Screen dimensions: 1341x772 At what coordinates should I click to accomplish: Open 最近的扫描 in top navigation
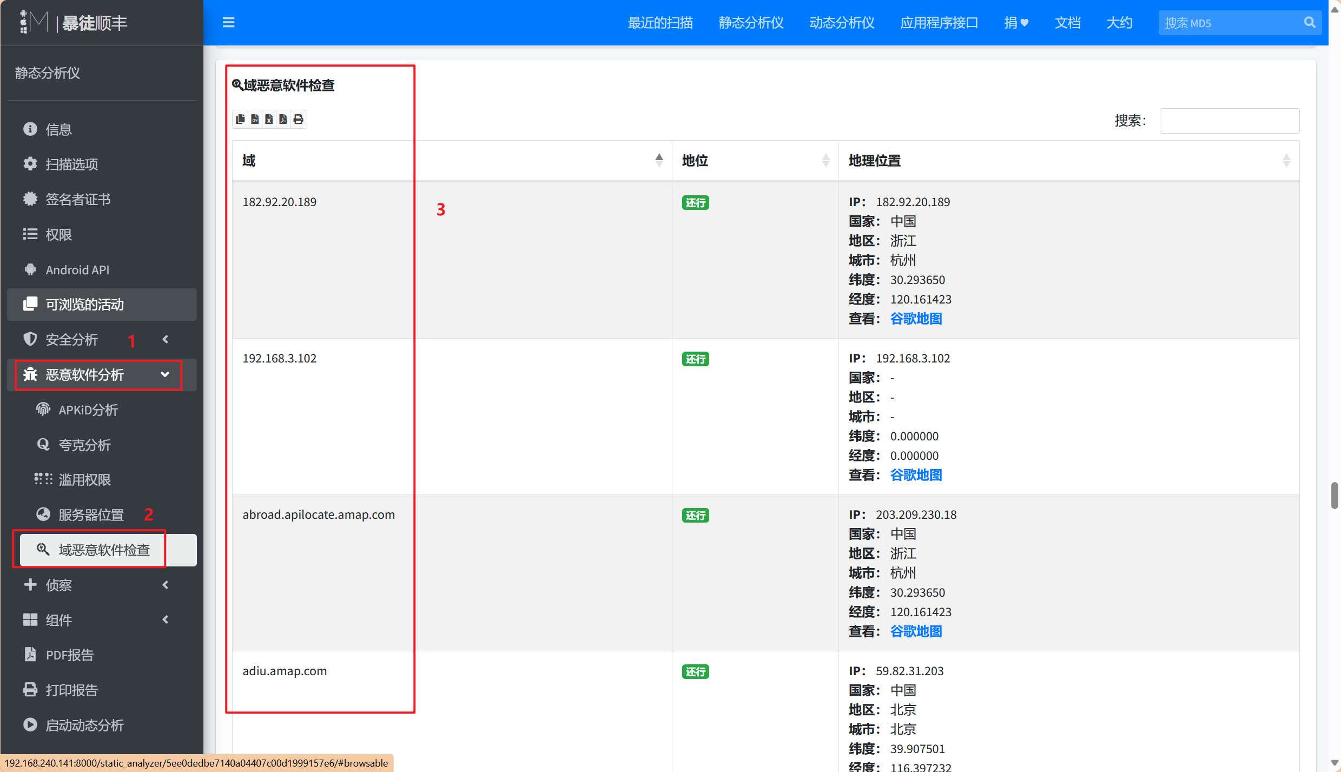tap(660, 23)
